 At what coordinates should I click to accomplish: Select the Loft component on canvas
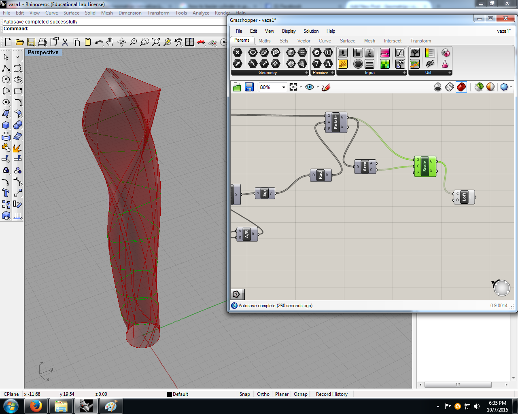464,197
